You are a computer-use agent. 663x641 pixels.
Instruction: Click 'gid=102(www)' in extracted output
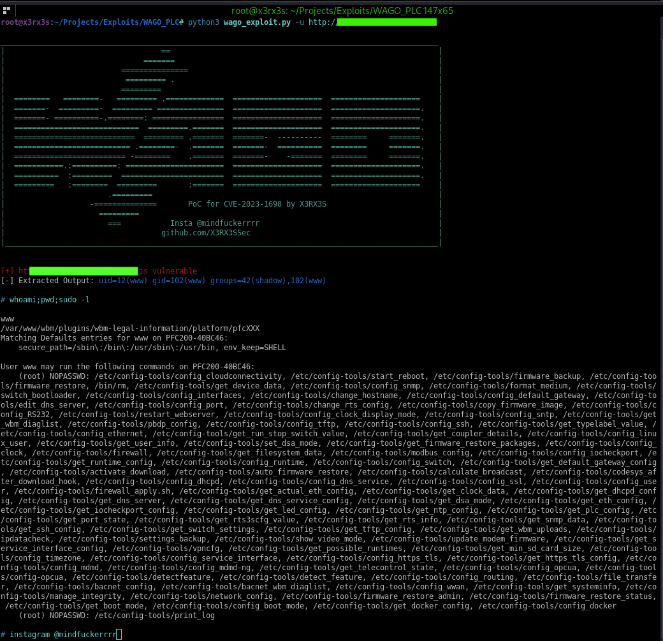tap(179, 281)
